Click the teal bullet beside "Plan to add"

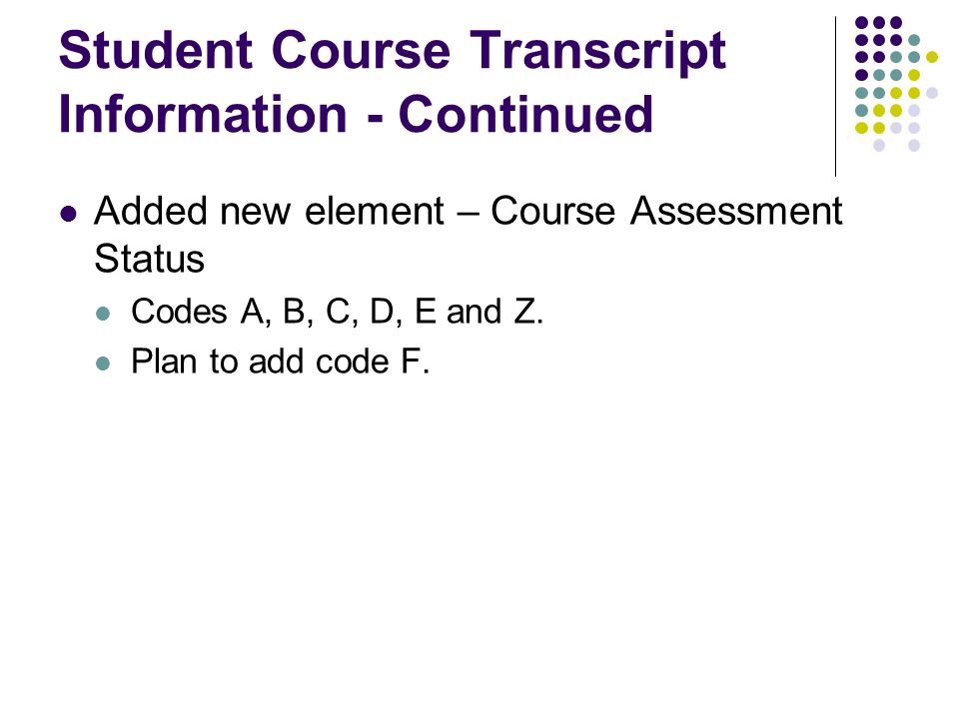coord(103,363)
